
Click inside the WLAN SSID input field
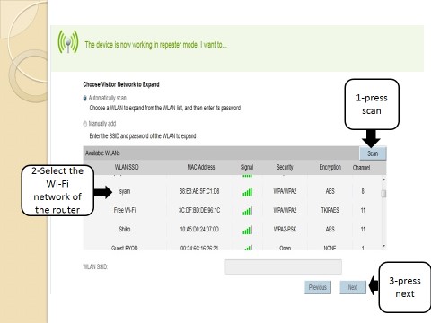point(283,266)
